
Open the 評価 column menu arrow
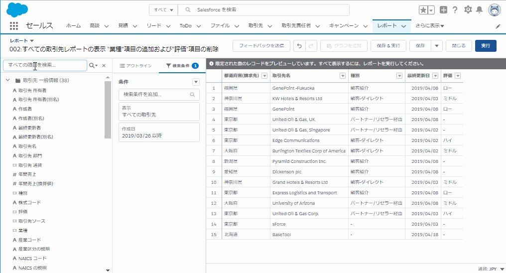point(458,76)
